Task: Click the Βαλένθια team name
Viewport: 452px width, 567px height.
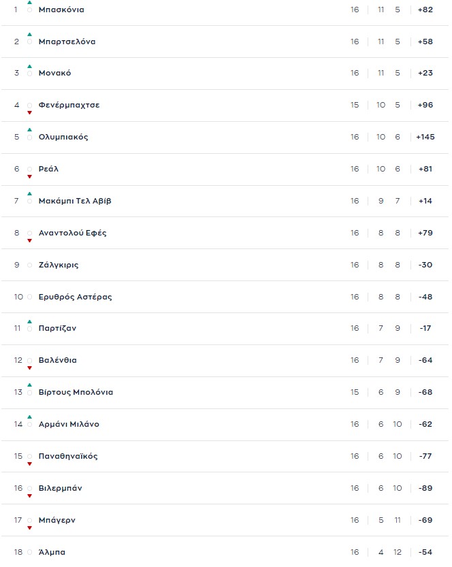Action: [x=57, y=360]
